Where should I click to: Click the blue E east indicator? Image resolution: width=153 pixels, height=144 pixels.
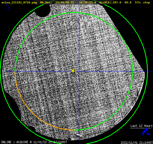point(9,9)
